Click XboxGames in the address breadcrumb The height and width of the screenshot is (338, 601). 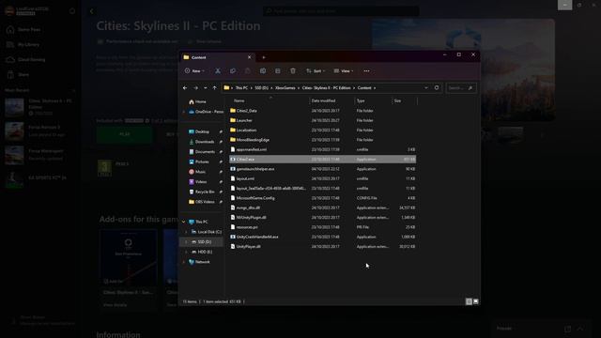tap(285, 87)
